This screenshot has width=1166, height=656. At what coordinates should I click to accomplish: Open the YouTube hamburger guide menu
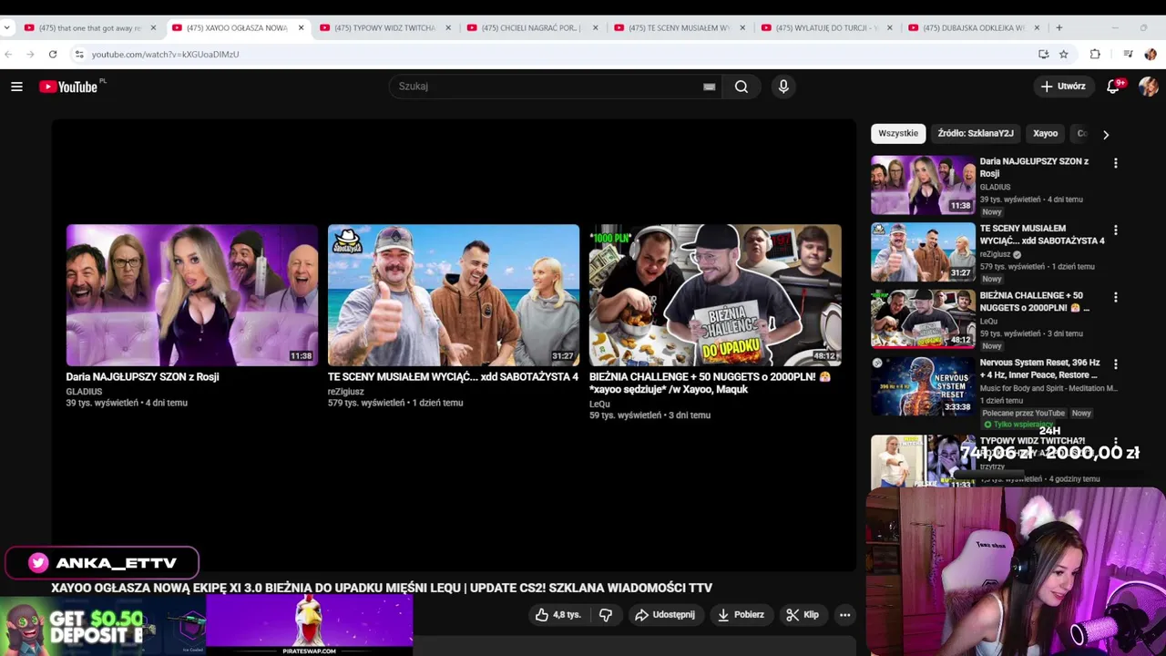(16, 87)
